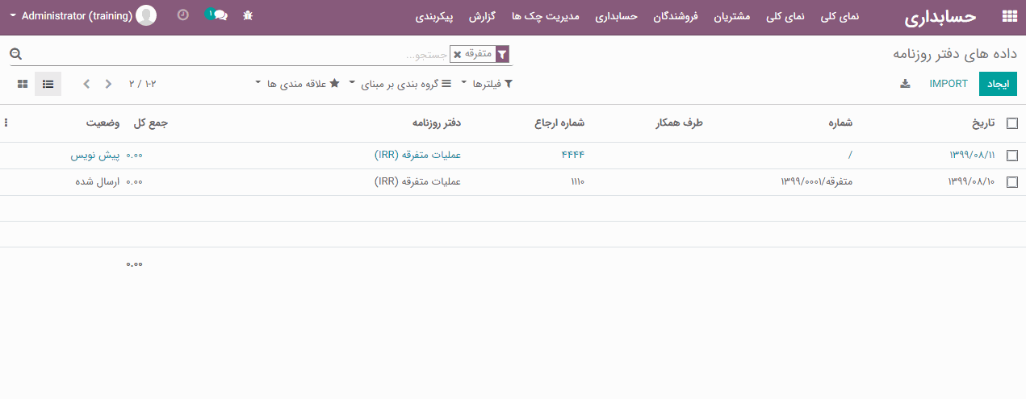1026x399 pixels.
Task: Sort by the شماره column header
Action: pyautogui.click(x=840, y=123)
